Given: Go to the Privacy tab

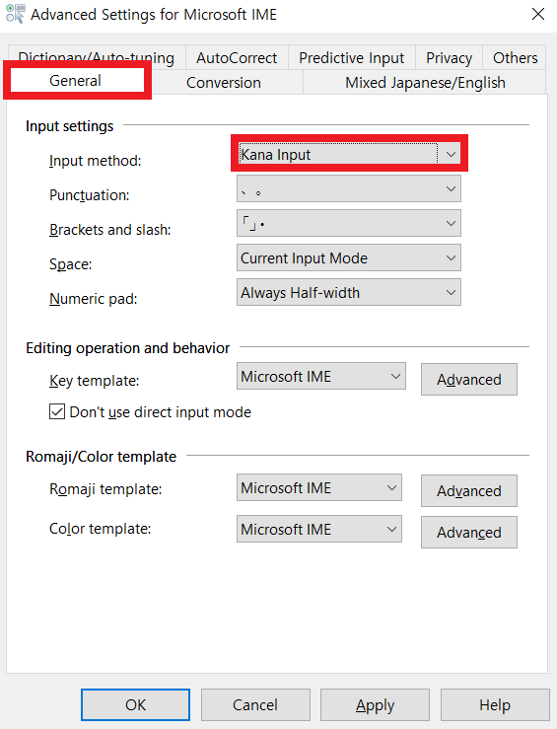Looking at the screenshot, I should tap(449, 57).
